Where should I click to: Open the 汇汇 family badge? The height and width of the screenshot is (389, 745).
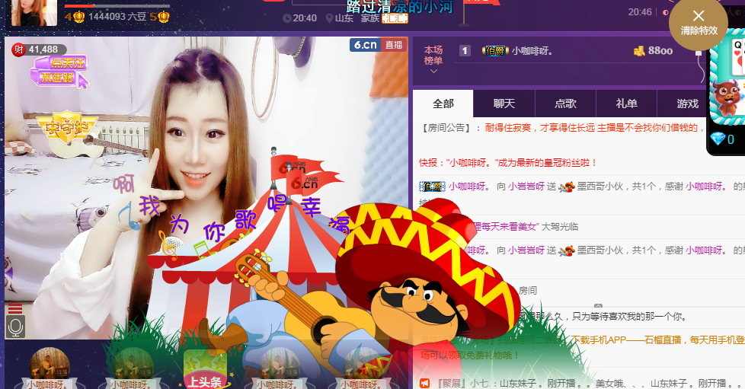coord(395,18)
